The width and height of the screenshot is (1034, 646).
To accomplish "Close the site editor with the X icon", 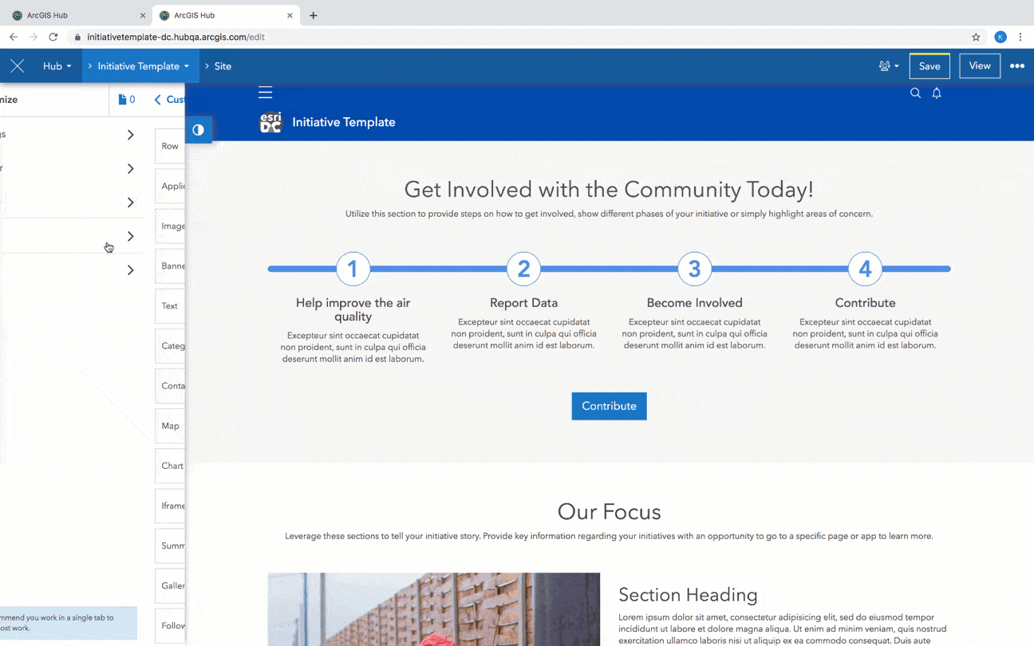I will point(17,66).
